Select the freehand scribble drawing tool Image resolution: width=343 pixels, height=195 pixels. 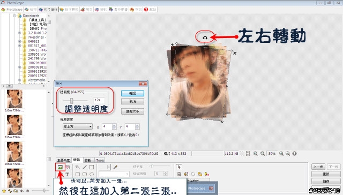[78, 167]
